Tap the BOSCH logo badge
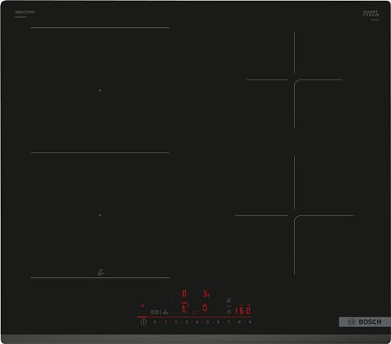Image resolution: width=391 pixels, height=344 pixels. [364, 322]
